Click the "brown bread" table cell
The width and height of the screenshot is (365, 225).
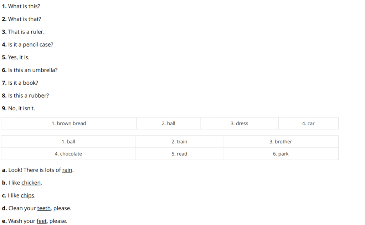coord(69,124)
